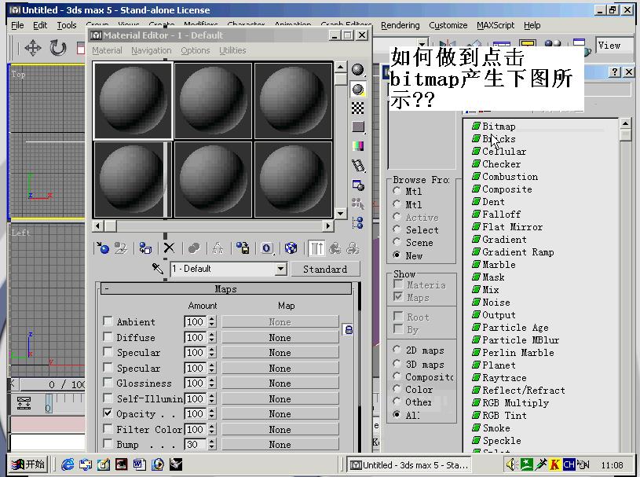Open the Utilities menu

pyautogui.click(x=232, y=50)
